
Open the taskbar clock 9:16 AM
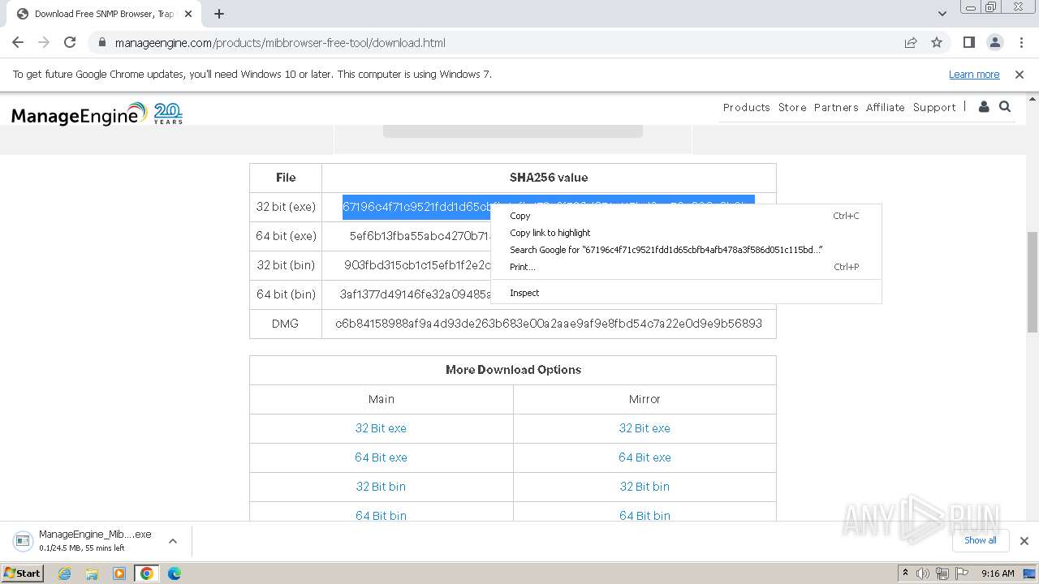point(998,573)
